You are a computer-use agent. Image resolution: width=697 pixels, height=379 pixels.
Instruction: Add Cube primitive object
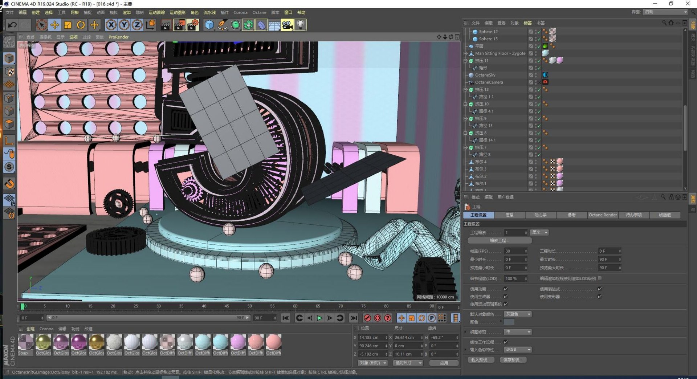[x=209, y=25]
